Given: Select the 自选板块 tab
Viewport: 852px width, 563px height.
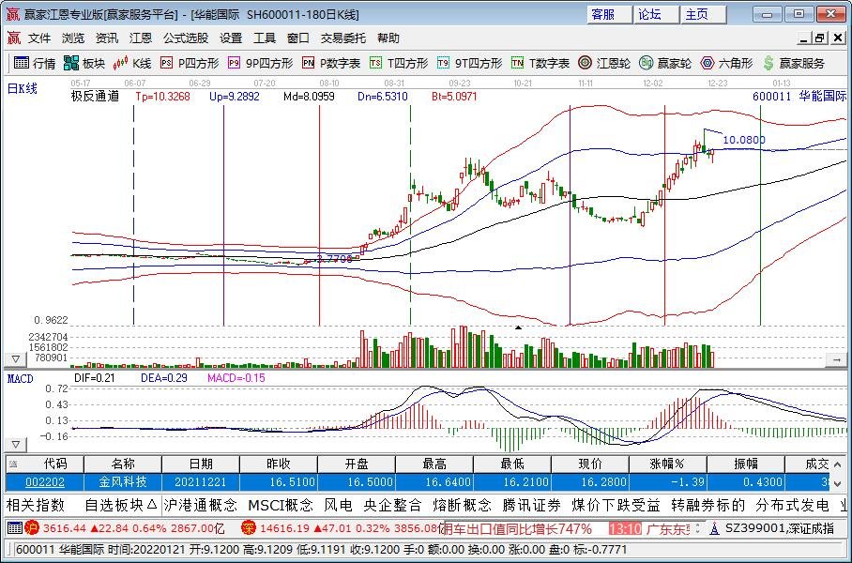Looking at the screenshot, I should tap(122, 506).
